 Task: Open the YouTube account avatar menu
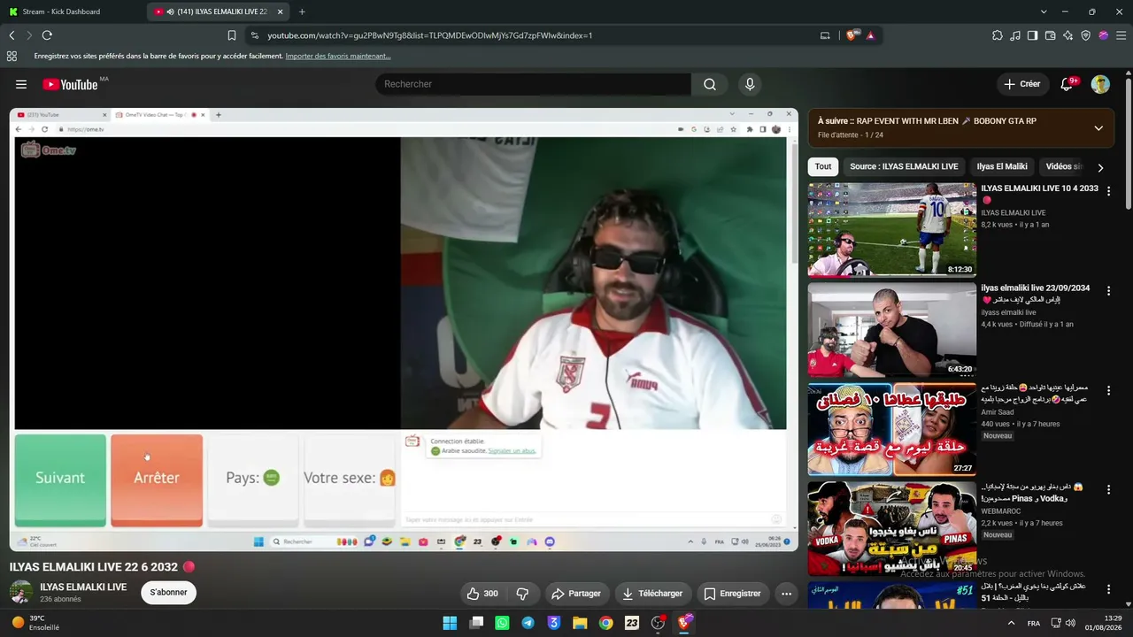[1100, 84]
